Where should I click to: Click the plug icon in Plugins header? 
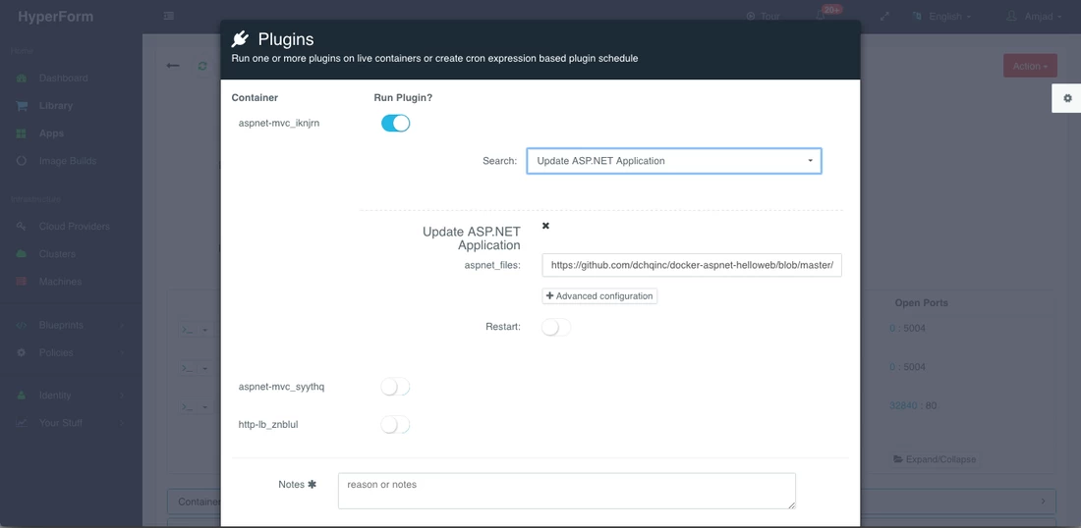click(240, 38)
